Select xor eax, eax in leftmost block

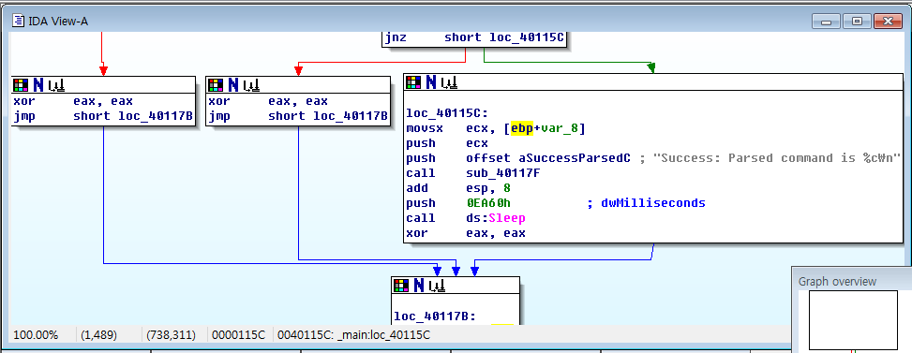(x=73, y=102)
